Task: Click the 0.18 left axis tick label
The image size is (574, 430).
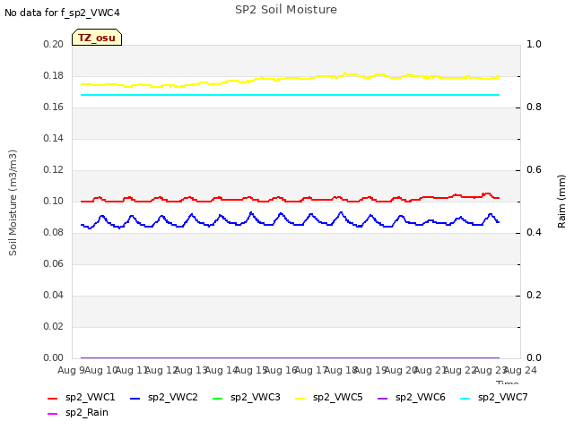Action: click(54, 75)
